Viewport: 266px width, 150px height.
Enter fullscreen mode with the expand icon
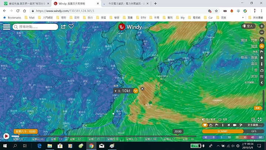click(x=260, y=119)
